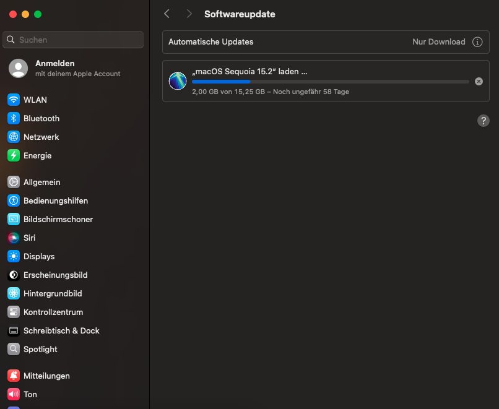Open the help question mark button

tap(483, 121)
